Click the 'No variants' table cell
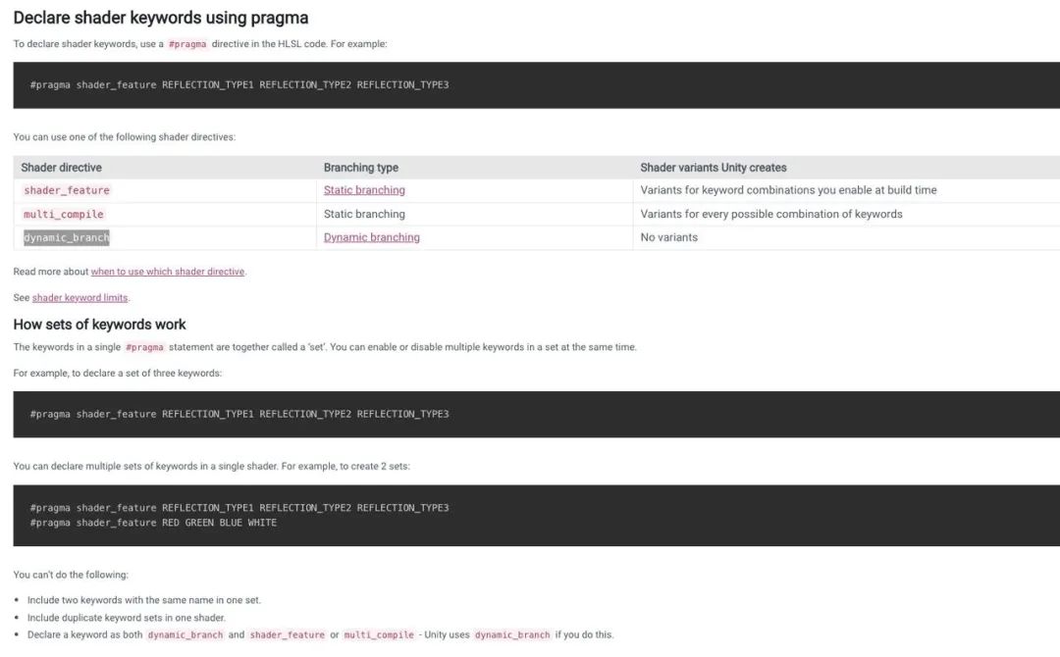 pos(668,237)
